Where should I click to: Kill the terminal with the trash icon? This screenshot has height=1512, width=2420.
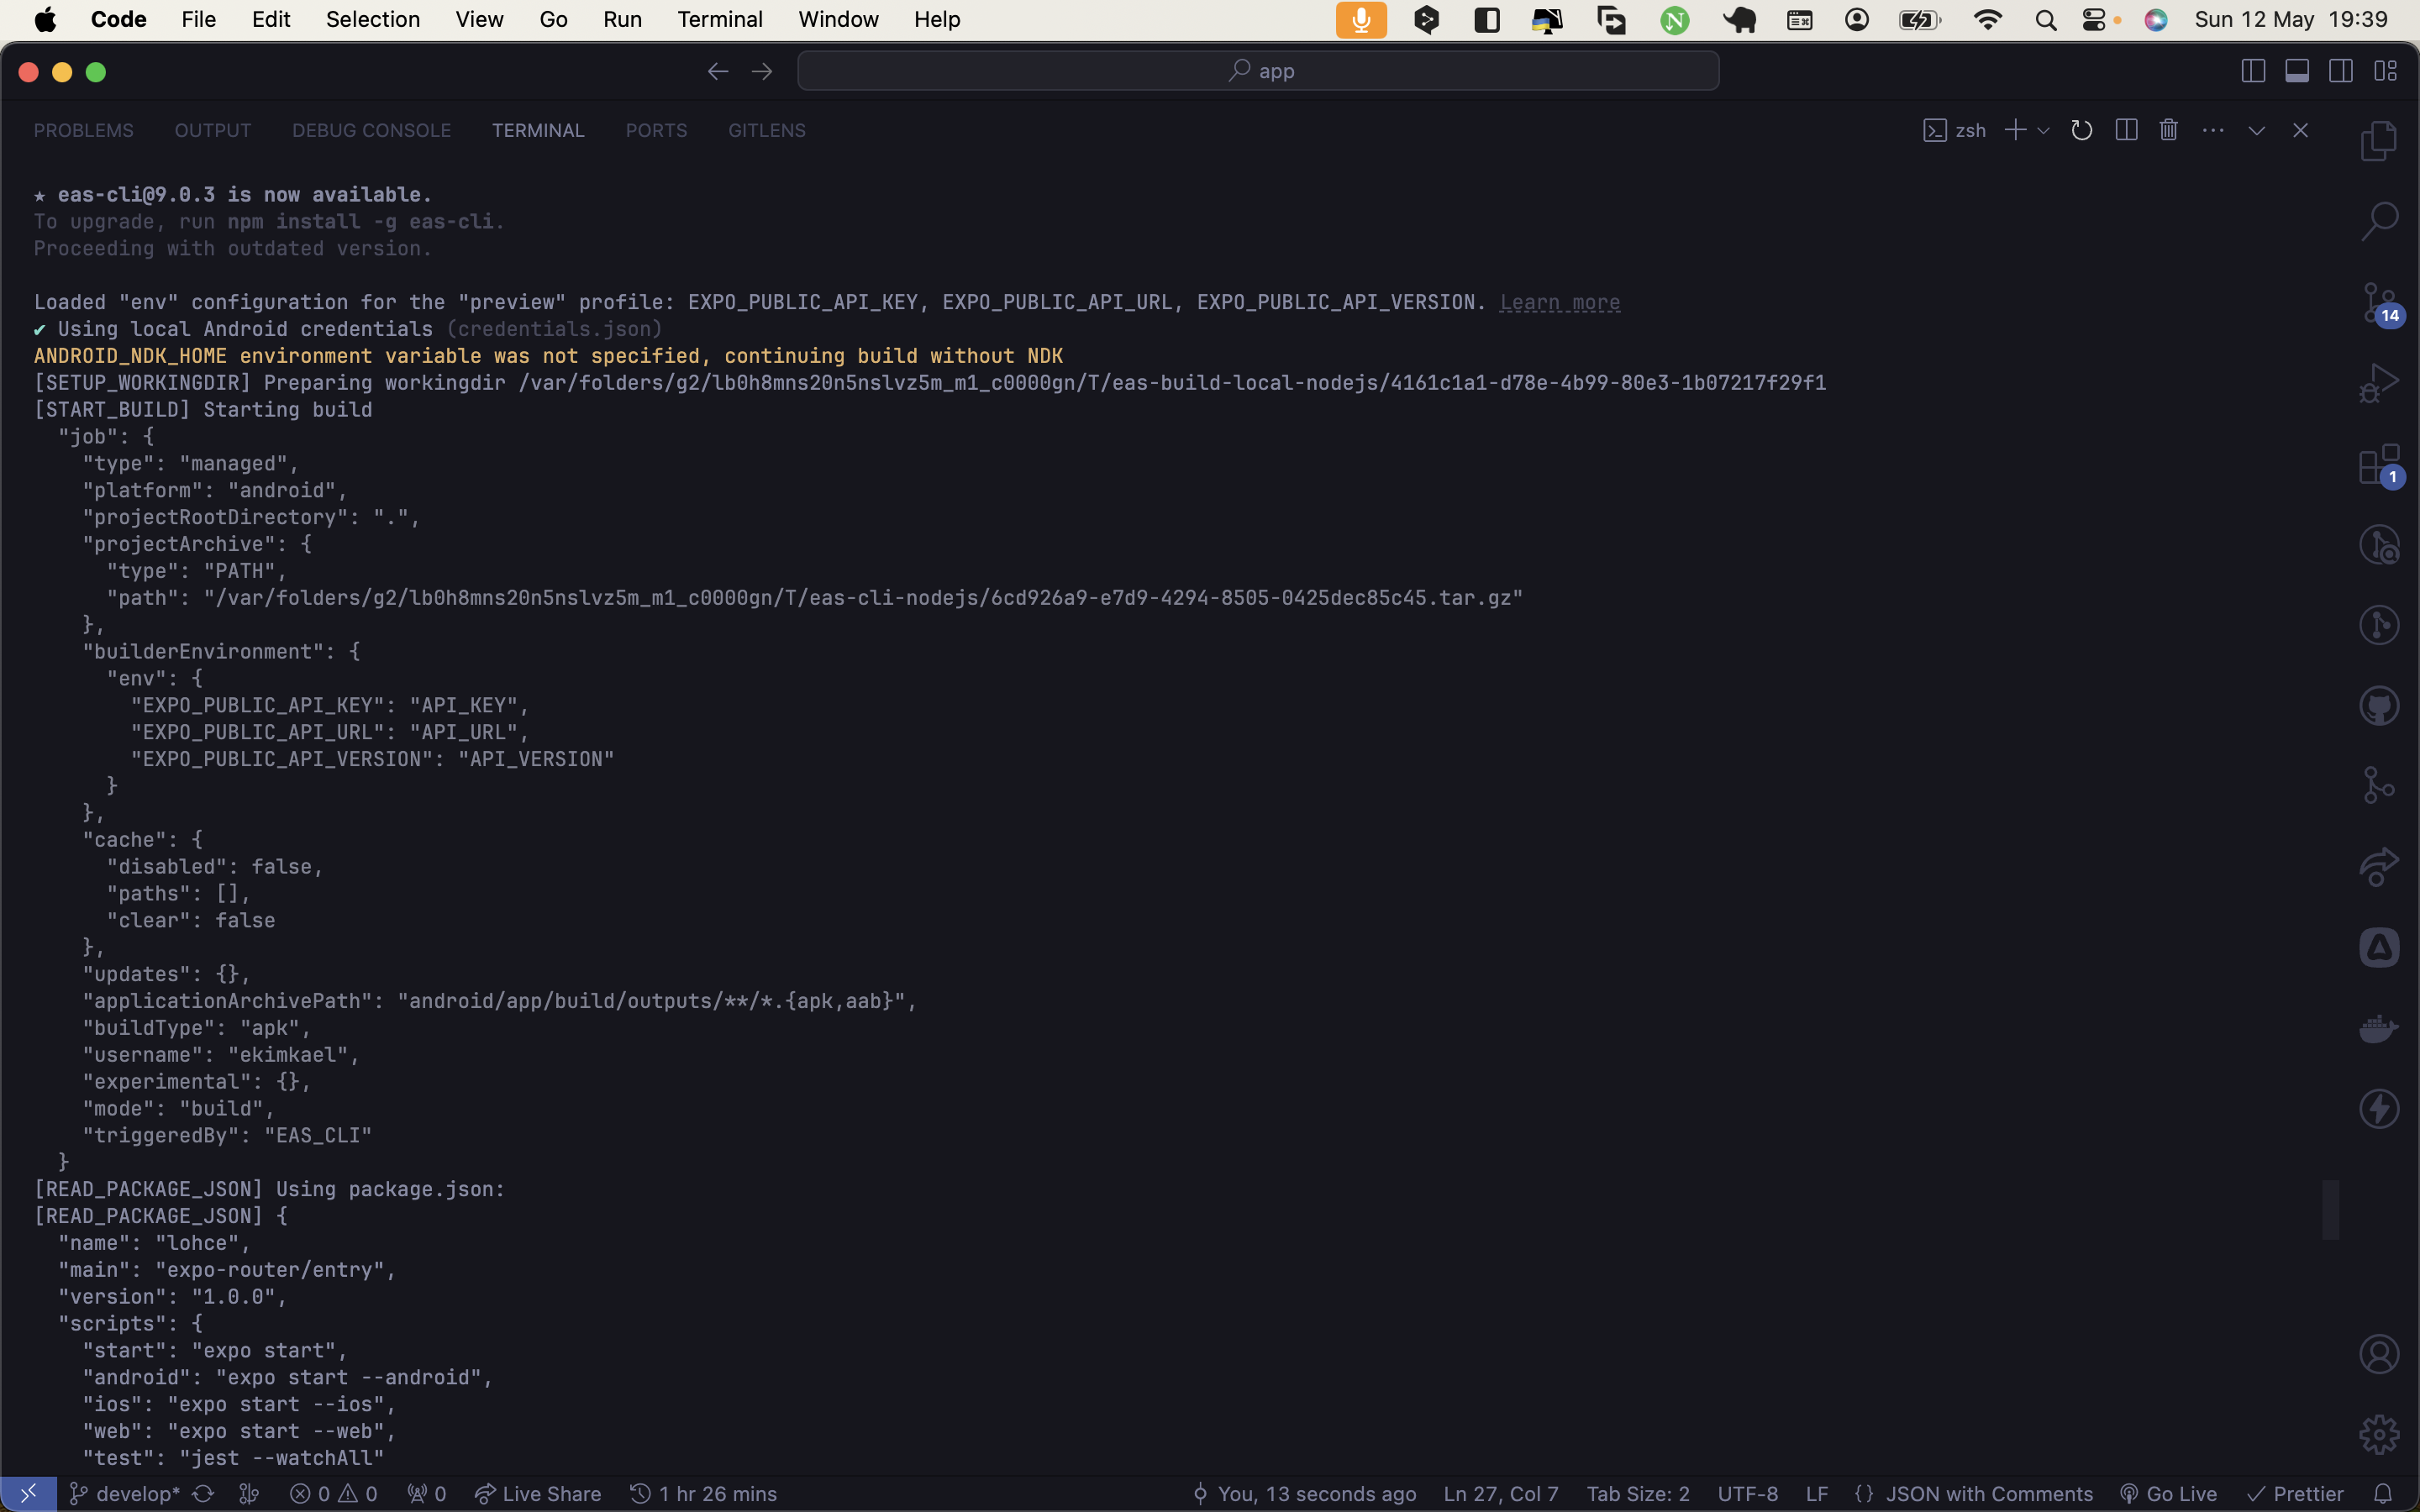(x=2168, y=130)
